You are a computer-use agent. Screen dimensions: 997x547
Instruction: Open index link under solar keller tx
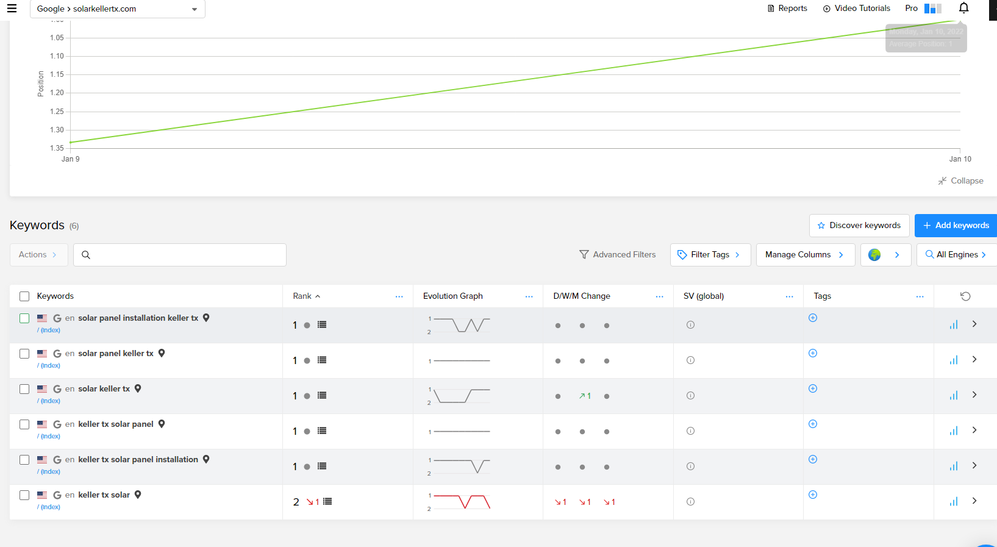pyautogui.click(x=49, y=401)
